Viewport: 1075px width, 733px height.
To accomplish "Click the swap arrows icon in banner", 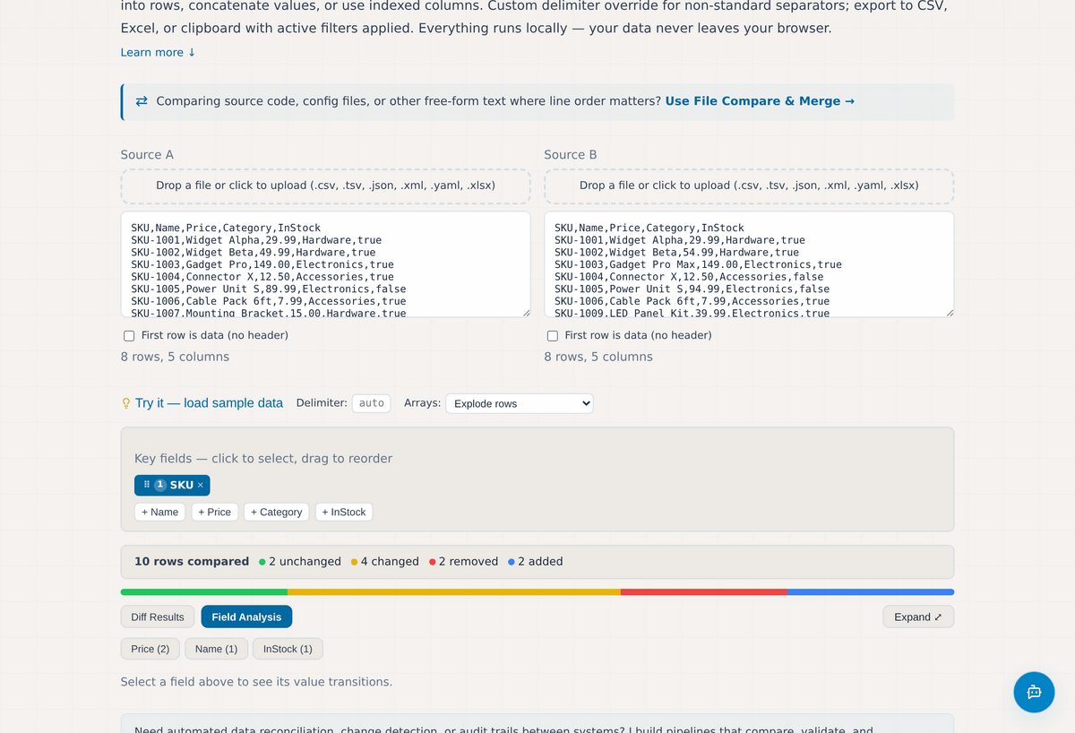I will [142, 101].
